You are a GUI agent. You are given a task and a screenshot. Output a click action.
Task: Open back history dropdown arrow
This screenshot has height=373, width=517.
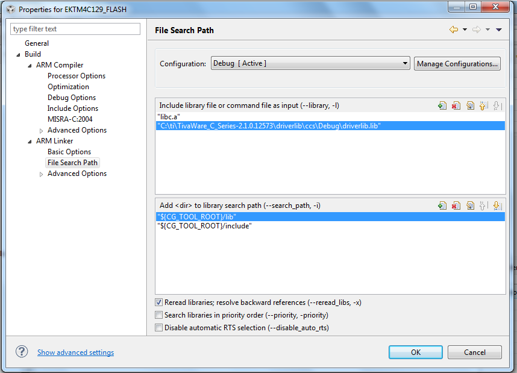pyautogui.click(x=465, y=30)
